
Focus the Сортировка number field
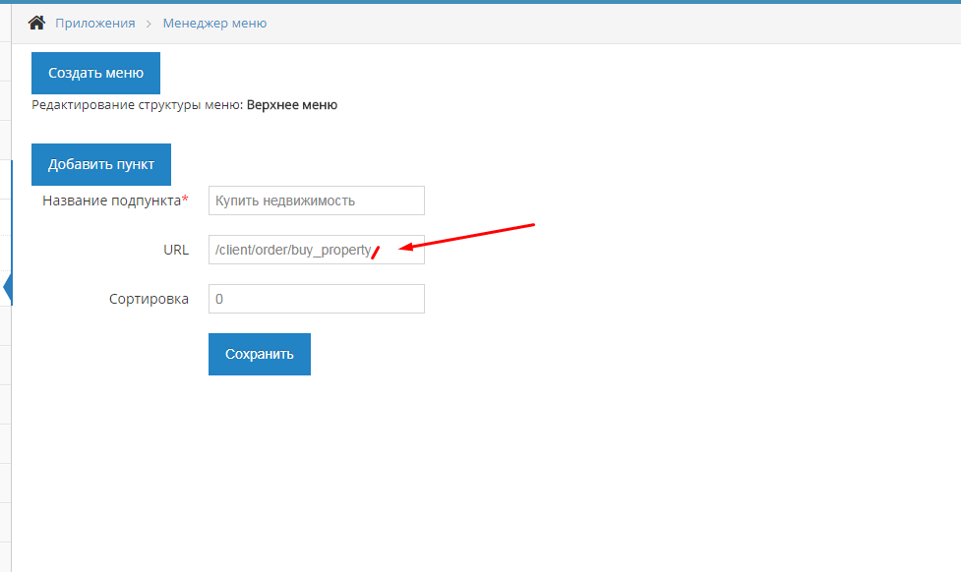pos(316,299)
